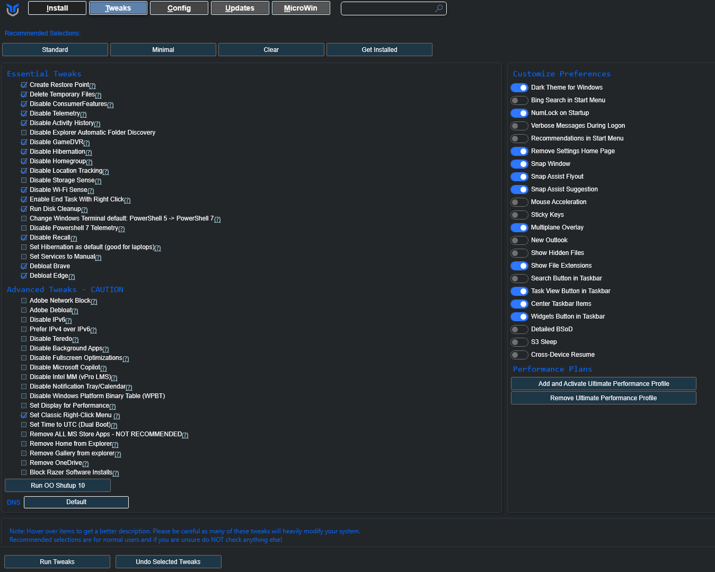
Task: Open help link beside Disable Telemetry
Action: (x=83, y=115)
